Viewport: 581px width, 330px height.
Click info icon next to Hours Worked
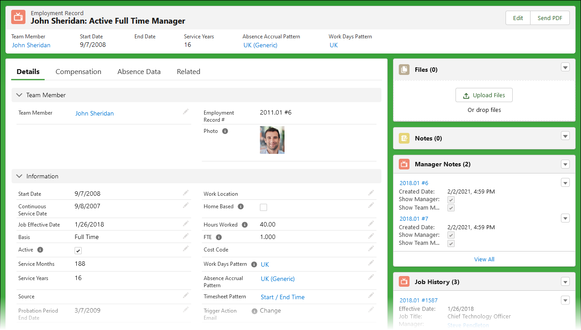pyautogui.click(x=244, y=225)
